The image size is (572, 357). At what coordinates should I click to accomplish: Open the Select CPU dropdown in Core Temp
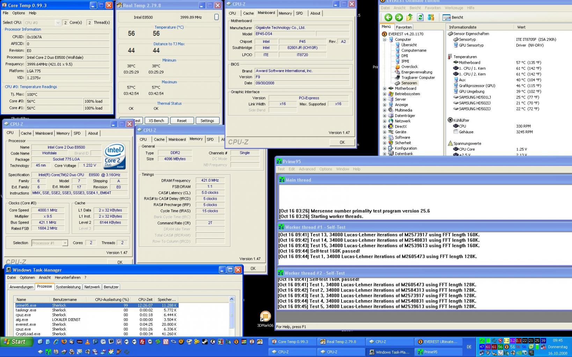58,23
